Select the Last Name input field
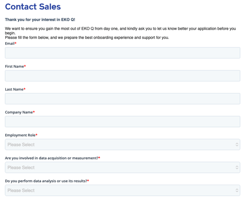The image size is (243, 199). (x=122, y=99)
